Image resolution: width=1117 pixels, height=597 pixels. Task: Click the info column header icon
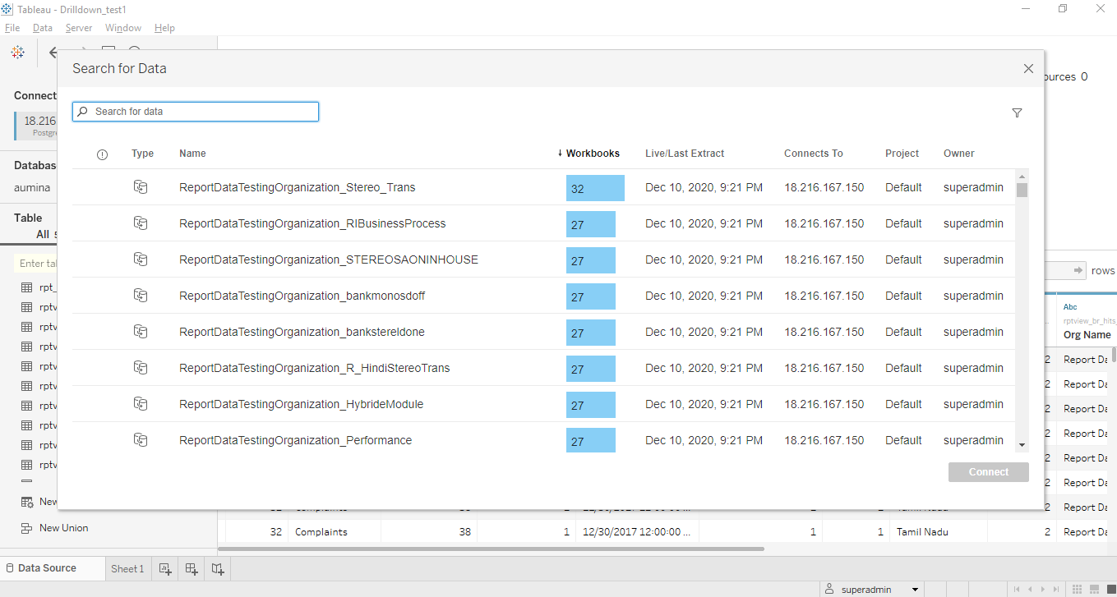click(x=102, y=154)
